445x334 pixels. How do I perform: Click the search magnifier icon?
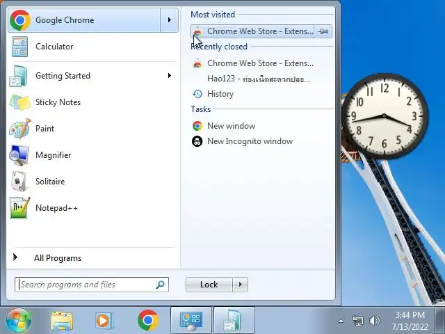(x=161, y=285)
